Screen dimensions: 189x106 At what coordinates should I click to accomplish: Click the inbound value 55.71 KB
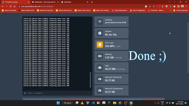tap(110, 80)
